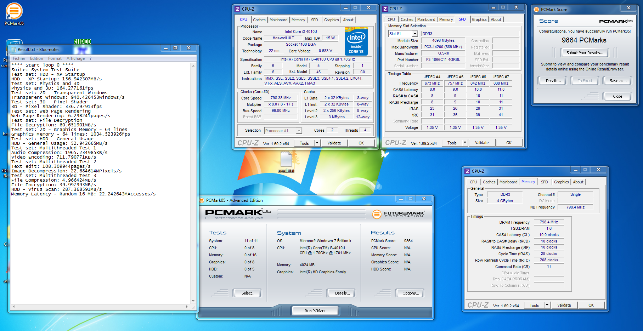The width and height of the screenshot is (643, 331).
Task: Click the Options button under Results
Action: (x=410, y=293)
